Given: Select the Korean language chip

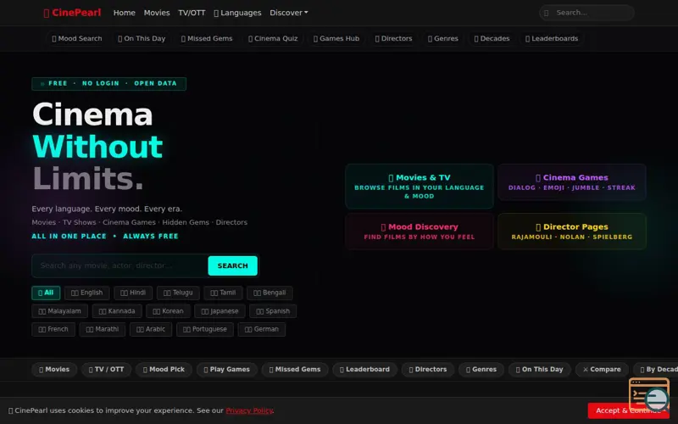Looking at the screenshot, I should pos(168,311).
